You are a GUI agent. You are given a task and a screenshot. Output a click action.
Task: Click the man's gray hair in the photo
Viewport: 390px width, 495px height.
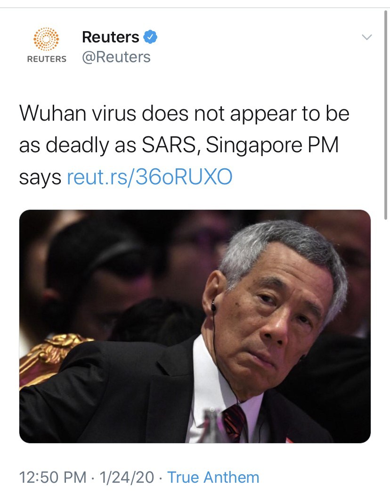tap(284, 246)
